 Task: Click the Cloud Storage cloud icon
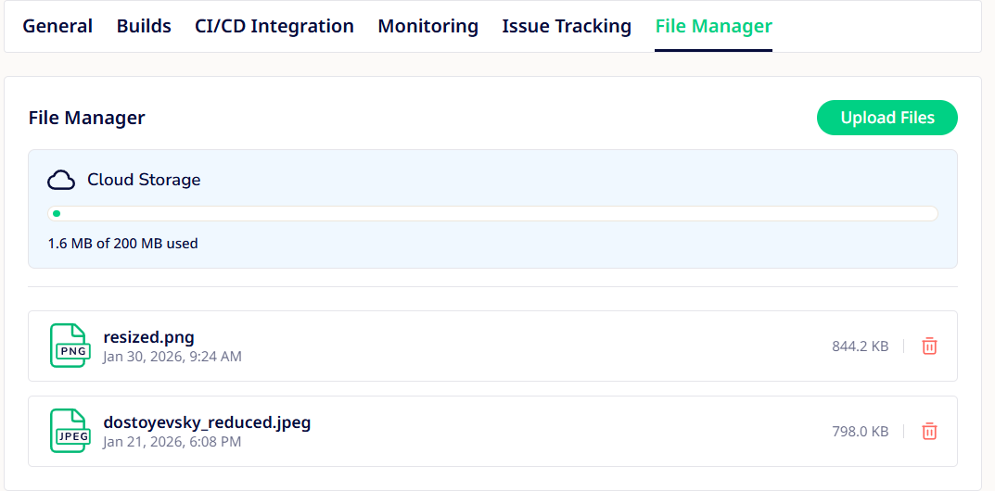coord(61,180)
